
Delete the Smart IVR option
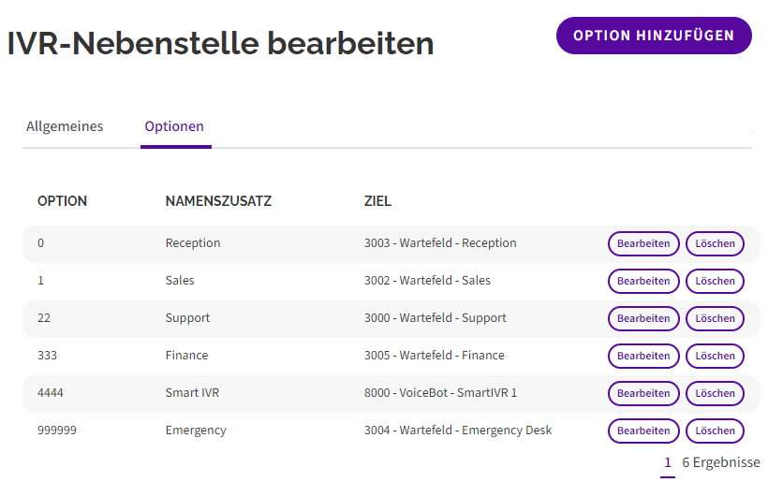coord(715,393)
